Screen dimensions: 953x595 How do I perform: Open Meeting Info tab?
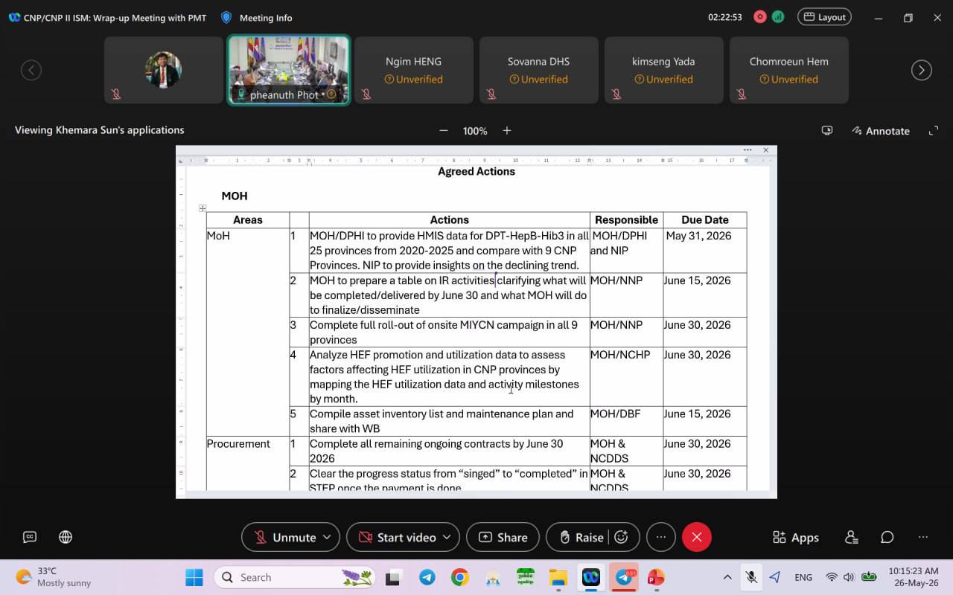click(x=257, y=17)
